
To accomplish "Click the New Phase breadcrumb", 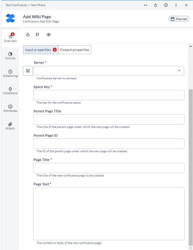I will pos(38,5).
